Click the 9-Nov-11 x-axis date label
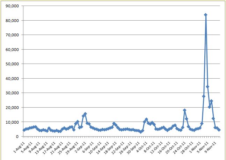The width and height of the screenshot is (226, 160). [x=211, y=146]
